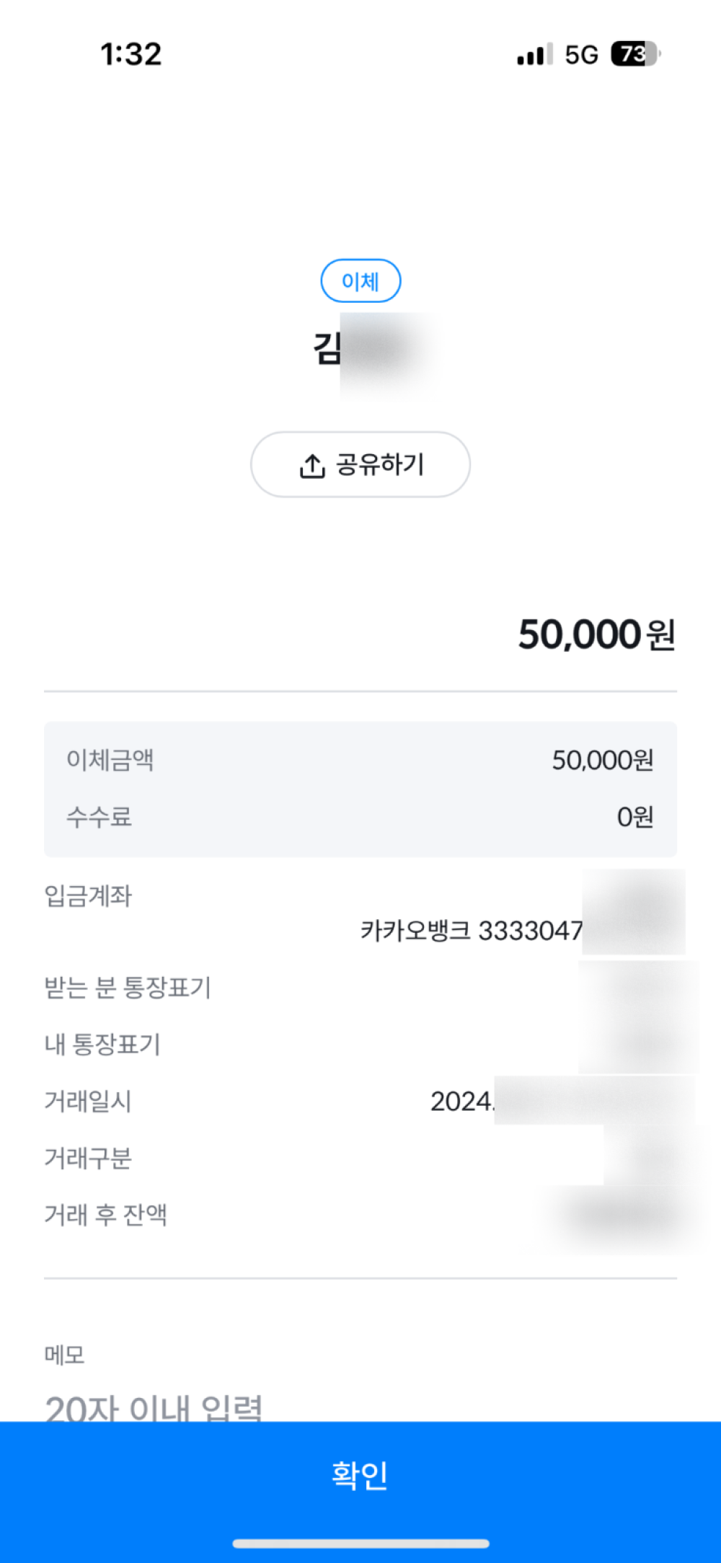
Task: Tap the 이체금액 row value 50,000원
Action: 603,760
